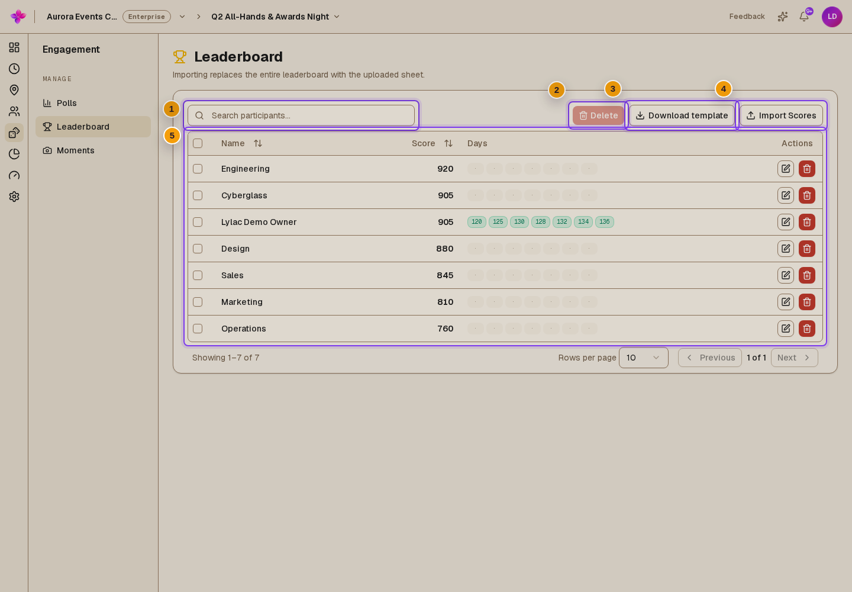852x592 pixels.
Task: Go to the Previous page
Action: (710, 358)
